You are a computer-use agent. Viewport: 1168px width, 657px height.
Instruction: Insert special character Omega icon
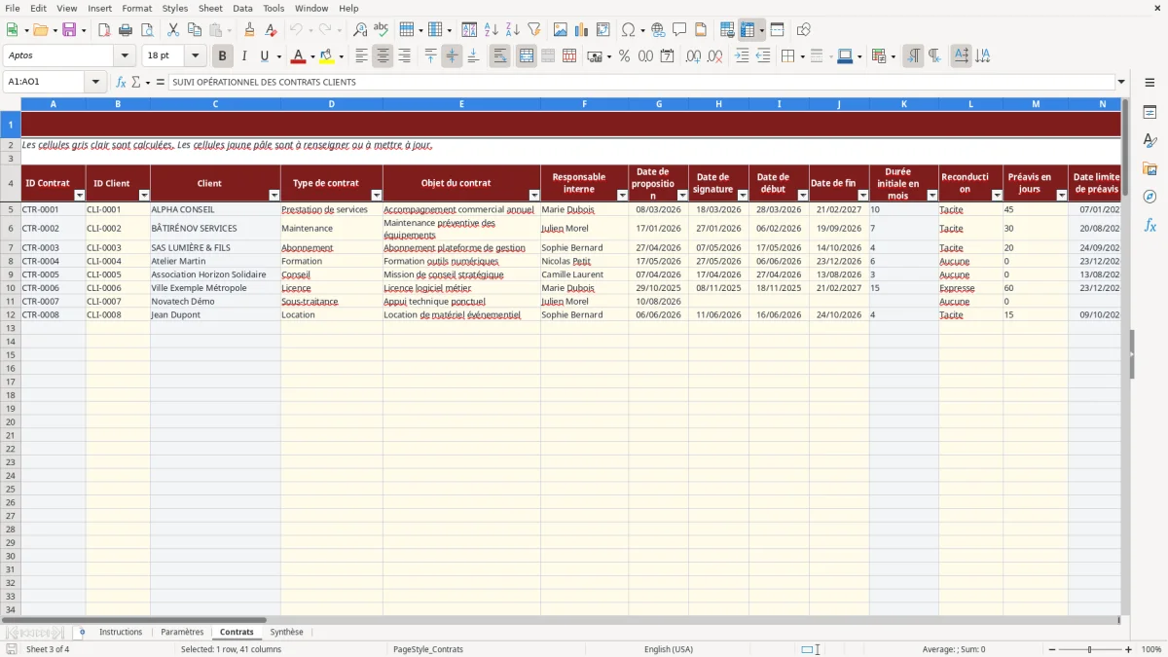(628, 30)
